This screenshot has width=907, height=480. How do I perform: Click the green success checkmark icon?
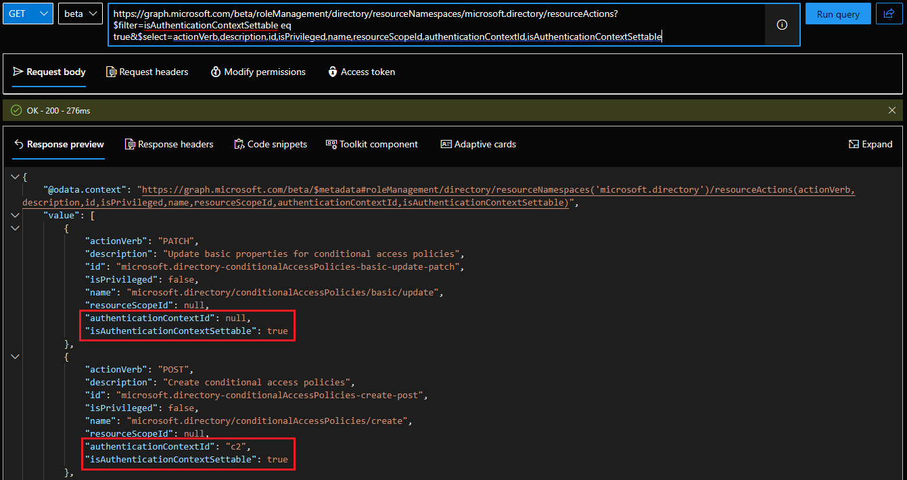pos(16,110)
